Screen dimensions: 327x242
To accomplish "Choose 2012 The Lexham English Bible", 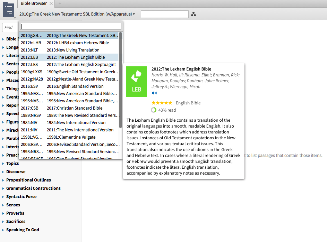I will coord(68,57).
